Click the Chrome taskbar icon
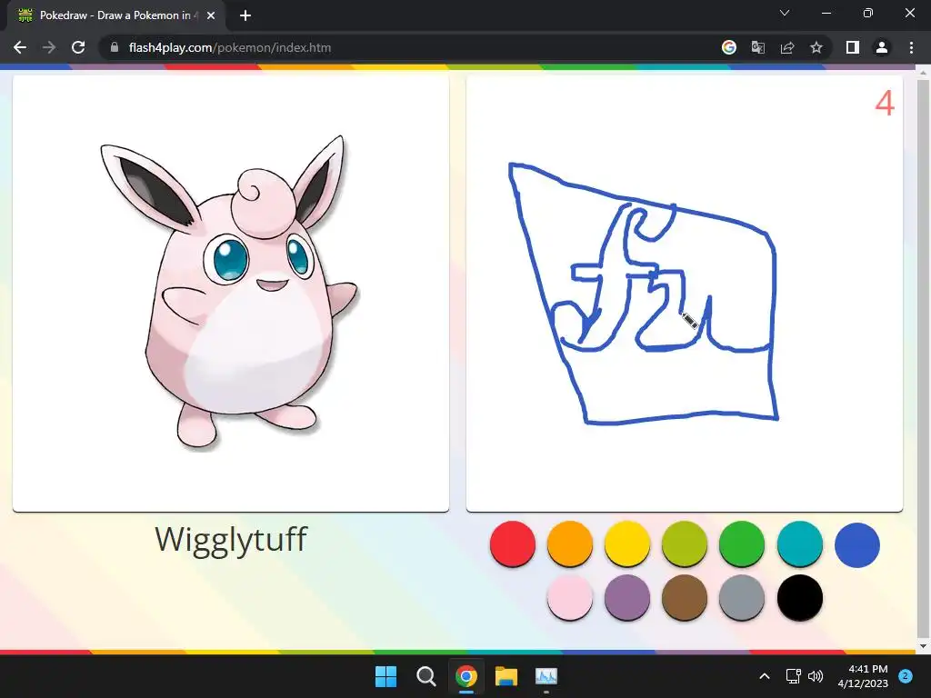Image resolution: width=931 pixels, height=698 pixels. pos(466,676)
